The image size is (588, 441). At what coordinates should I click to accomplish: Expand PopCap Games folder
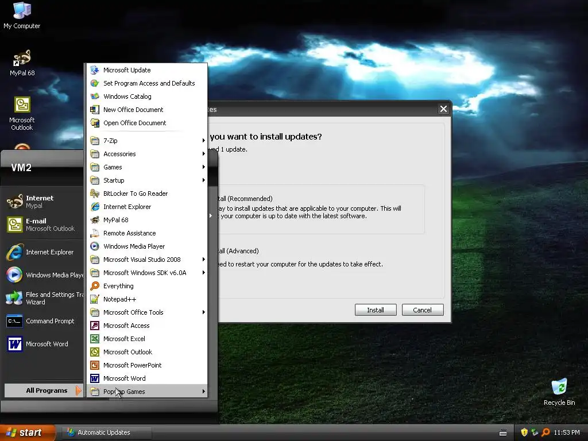tap(146, 392)
